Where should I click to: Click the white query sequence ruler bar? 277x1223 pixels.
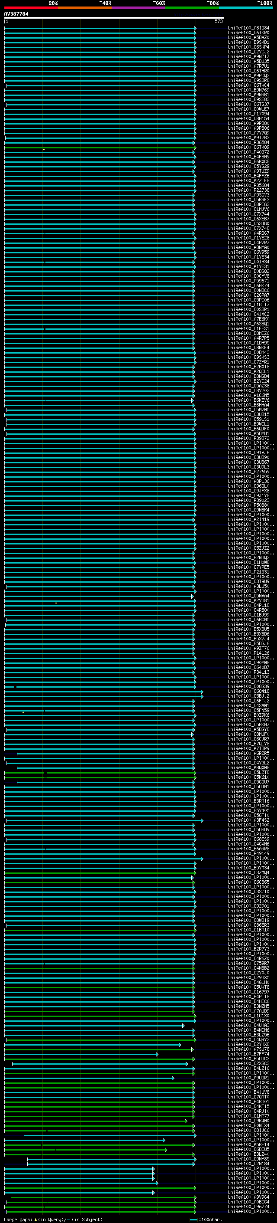pyautogui.click(x=114, y=18)
